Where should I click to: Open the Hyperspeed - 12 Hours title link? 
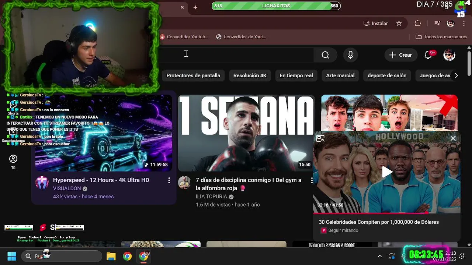(x=101, y=180)
